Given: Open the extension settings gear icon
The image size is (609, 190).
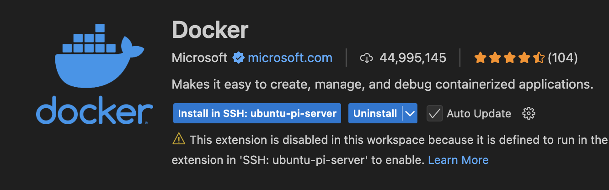Looking at the screenshot, I should [x=529, y=113].
